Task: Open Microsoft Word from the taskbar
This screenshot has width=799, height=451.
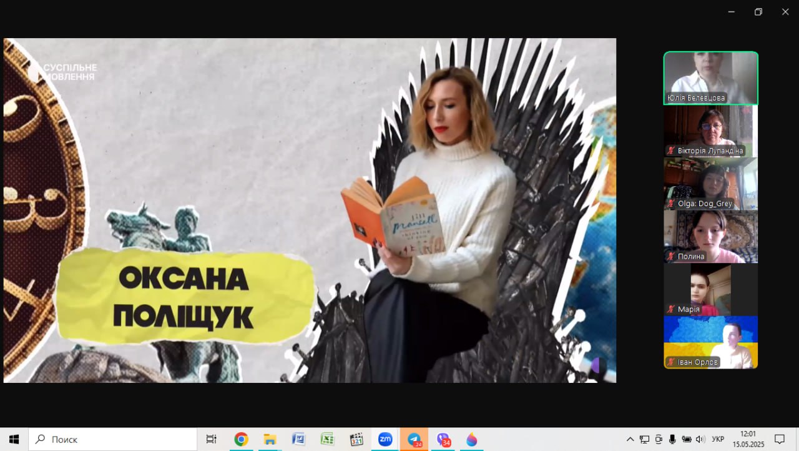Action: (x=298, y=439)
